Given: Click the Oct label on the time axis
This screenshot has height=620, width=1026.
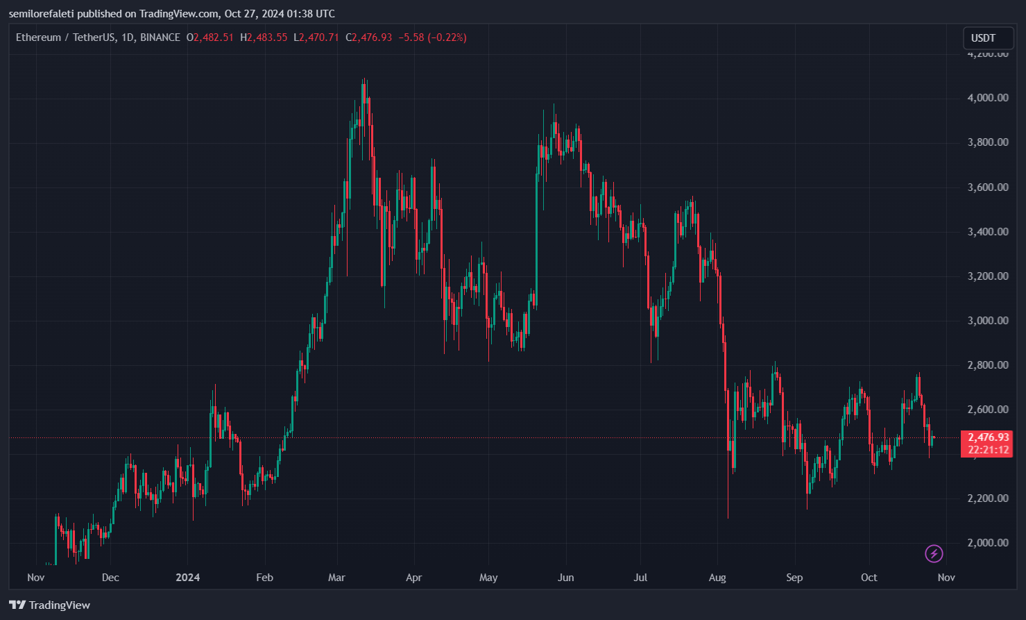Looking at the screenshot, I should (869, 577).
